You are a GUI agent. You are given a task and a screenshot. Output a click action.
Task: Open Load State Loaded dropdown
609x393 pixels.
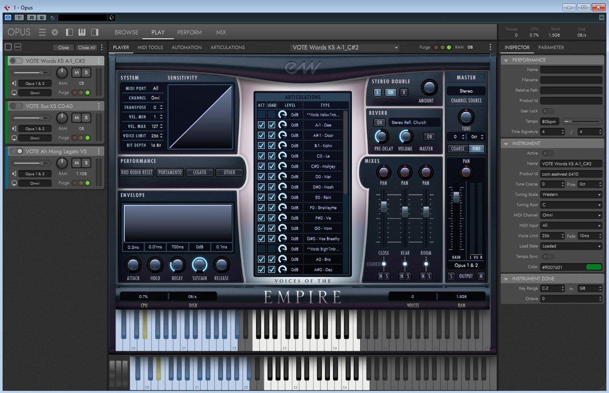pos(571,246)
